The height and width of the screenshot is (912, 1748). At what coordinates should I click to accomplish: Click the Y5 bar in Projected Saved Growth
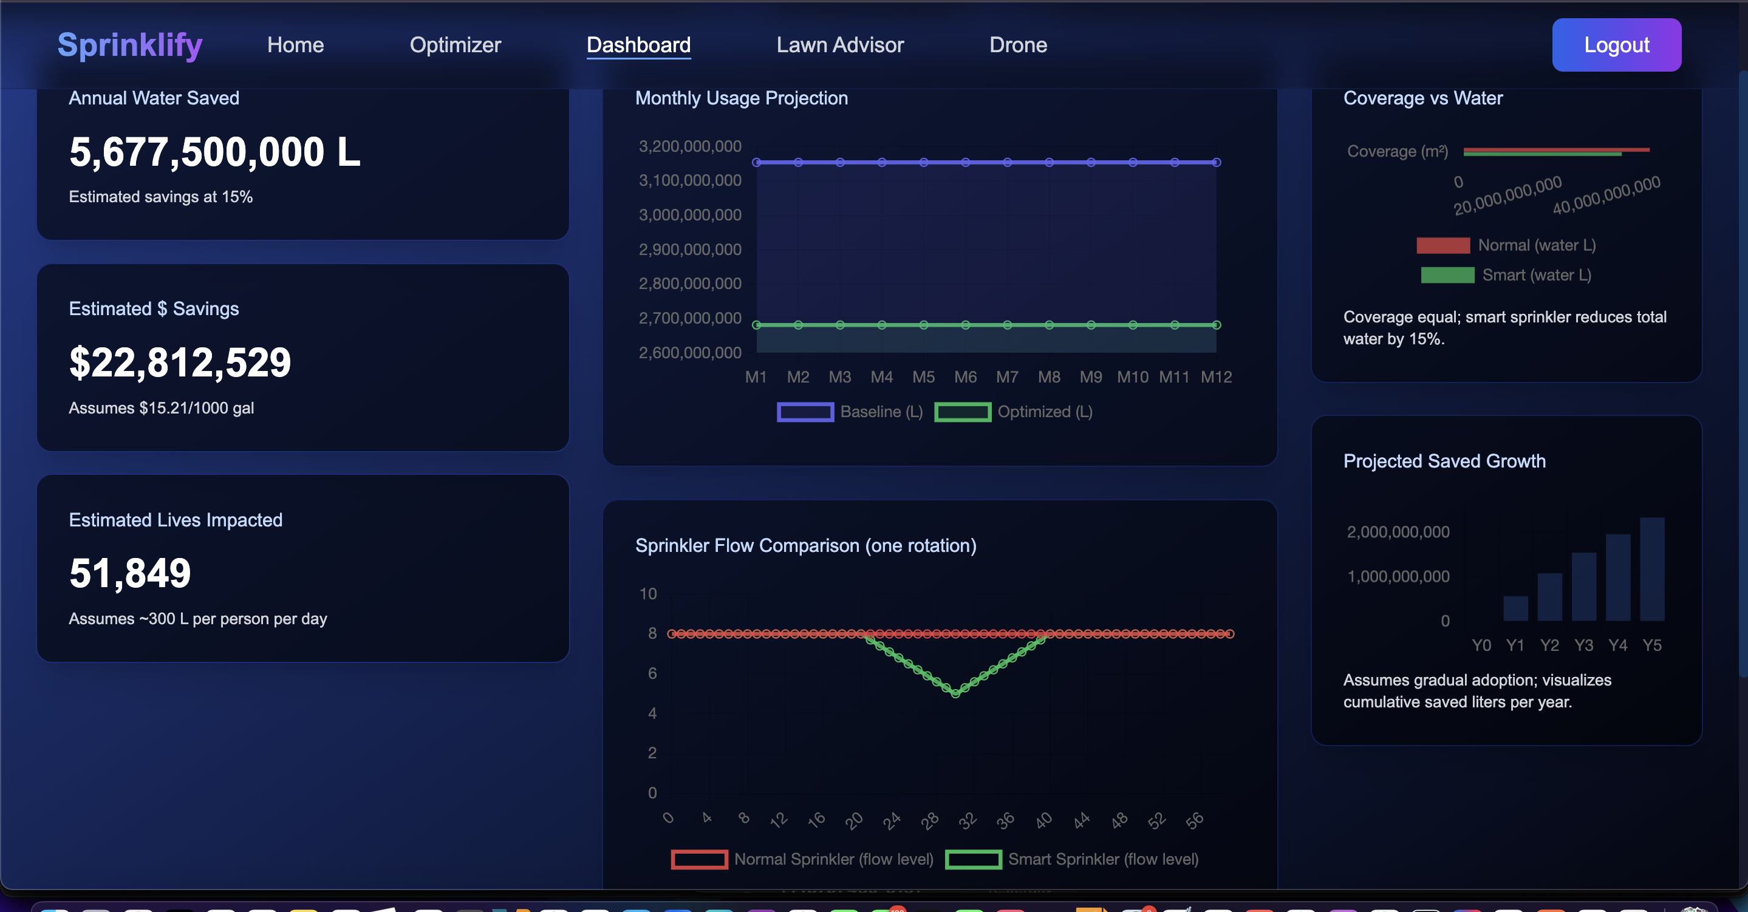coord(1651,570)
